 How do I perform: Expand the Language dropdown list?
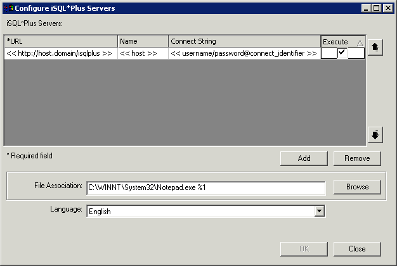coord(319,211)
